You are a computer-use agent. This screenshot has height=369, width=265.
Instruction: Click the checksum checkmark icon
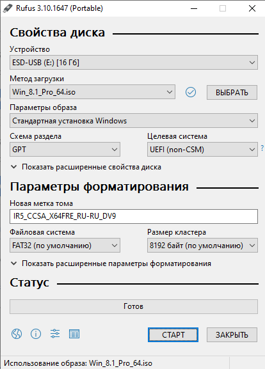pos(191,92)
